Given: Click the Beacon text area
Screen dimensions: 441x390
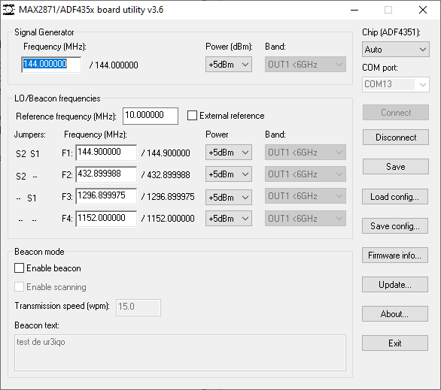Looking at the screenshot, I should pyautogui.click(x=180, y=352).
